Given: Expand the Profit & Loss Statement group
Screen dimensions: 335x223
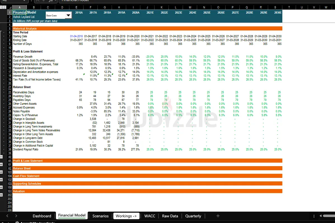Looking at the screenshot, I should pyautogui.click(x=1, y=164).
